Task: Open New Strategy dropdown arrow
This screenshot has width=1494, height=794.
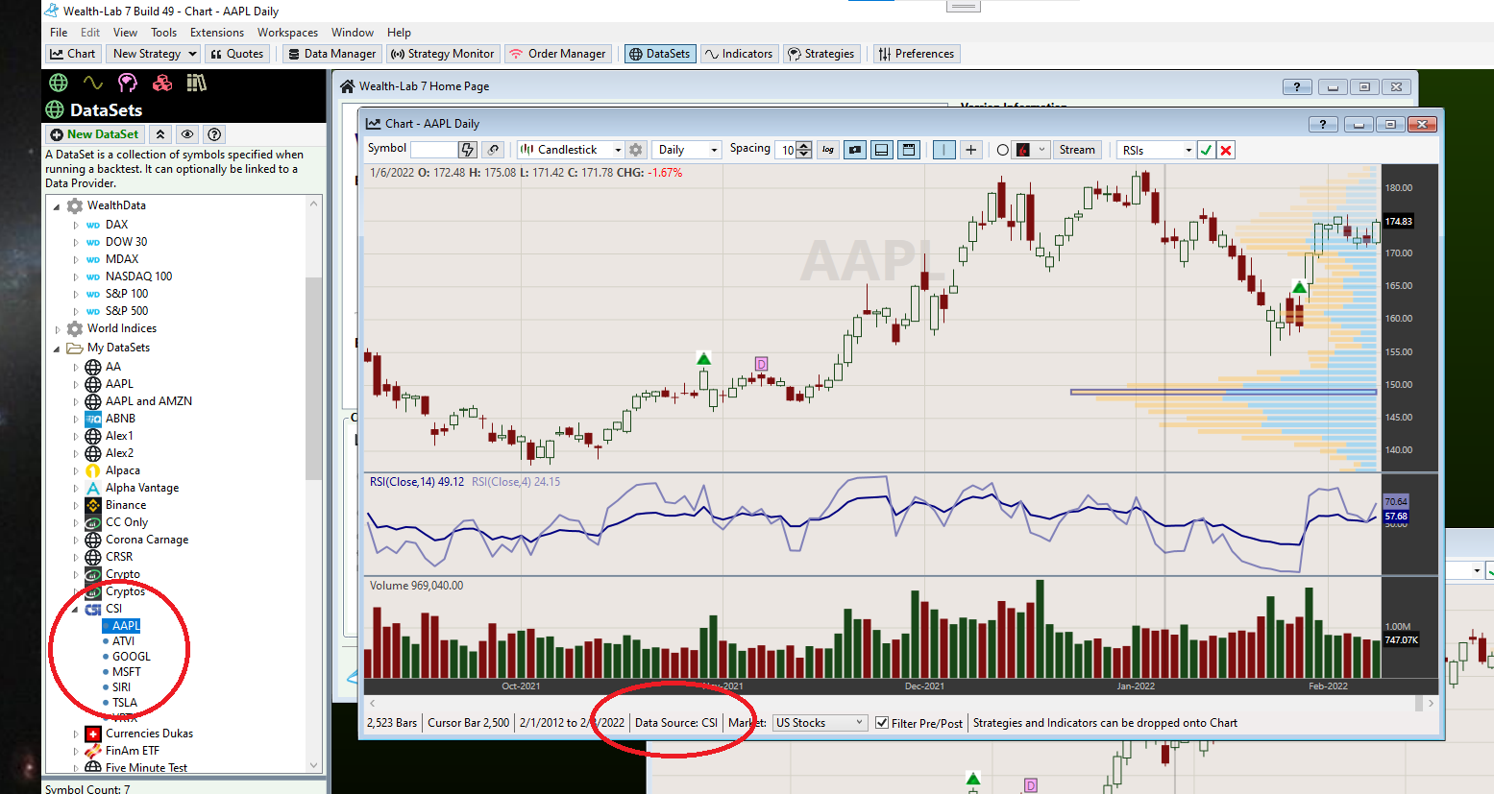Action: [192, 54]
